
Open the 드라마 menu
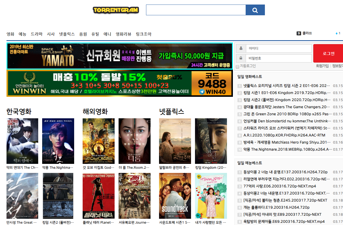[37, 34]
